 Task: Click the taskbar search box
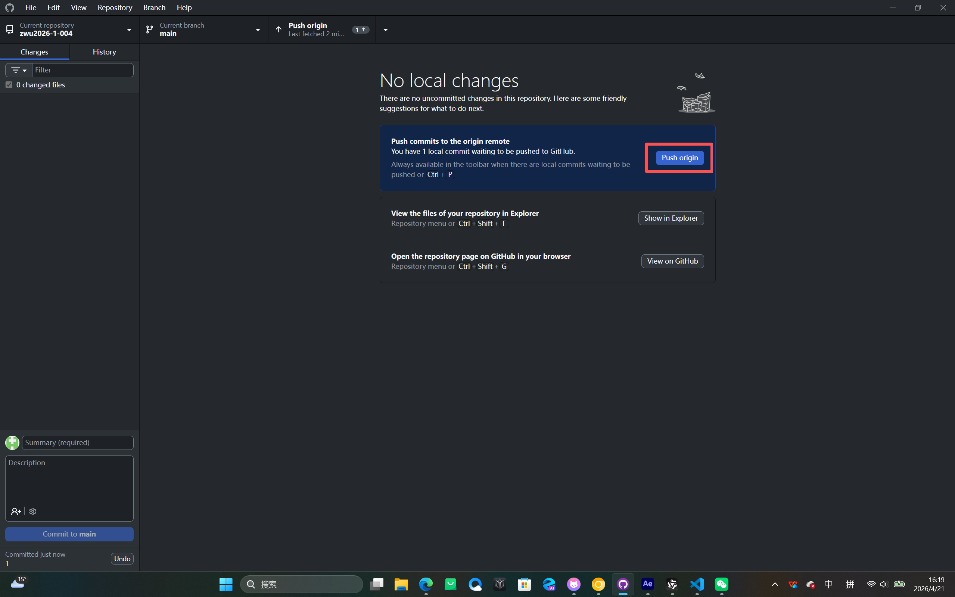point(301,584)
